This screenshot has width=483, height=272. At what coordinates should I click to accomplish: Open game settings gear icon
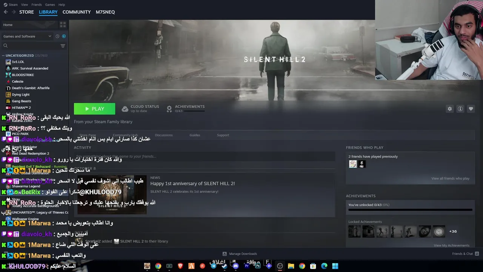449,109
